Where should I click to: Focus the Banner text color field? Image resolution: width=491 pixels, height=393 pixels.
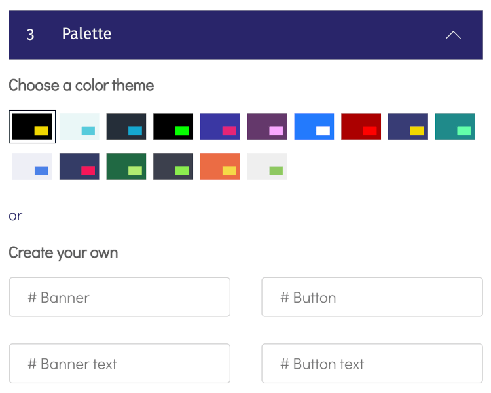120,364
